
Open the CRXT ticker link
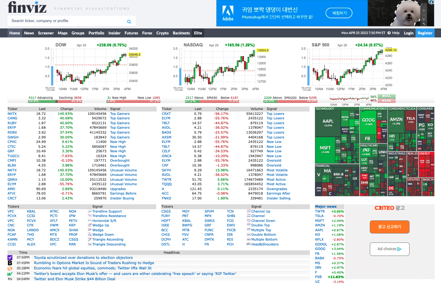pyautogui.click(x=166, y=114)
